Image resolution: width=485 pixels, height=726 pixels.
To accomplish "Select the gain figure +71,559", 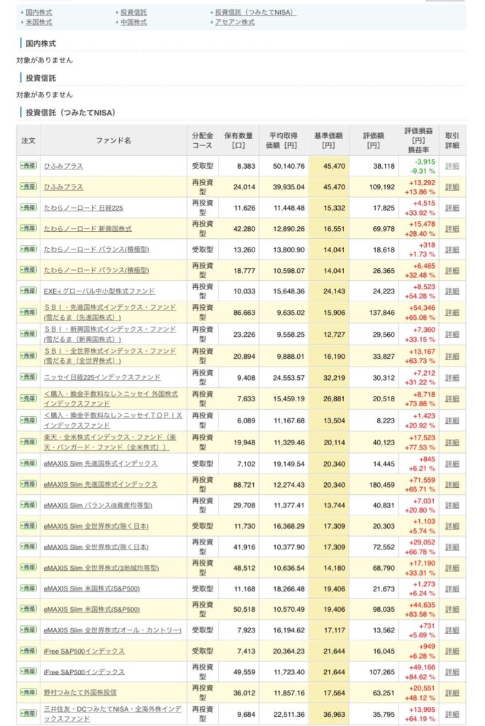I will tap(422, 480).
